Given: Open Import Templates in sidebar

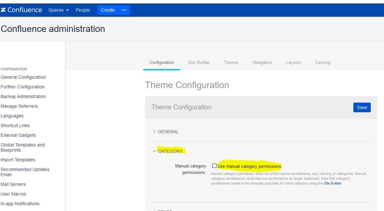Looking at the screenshot, I should [x=18, y=160].
